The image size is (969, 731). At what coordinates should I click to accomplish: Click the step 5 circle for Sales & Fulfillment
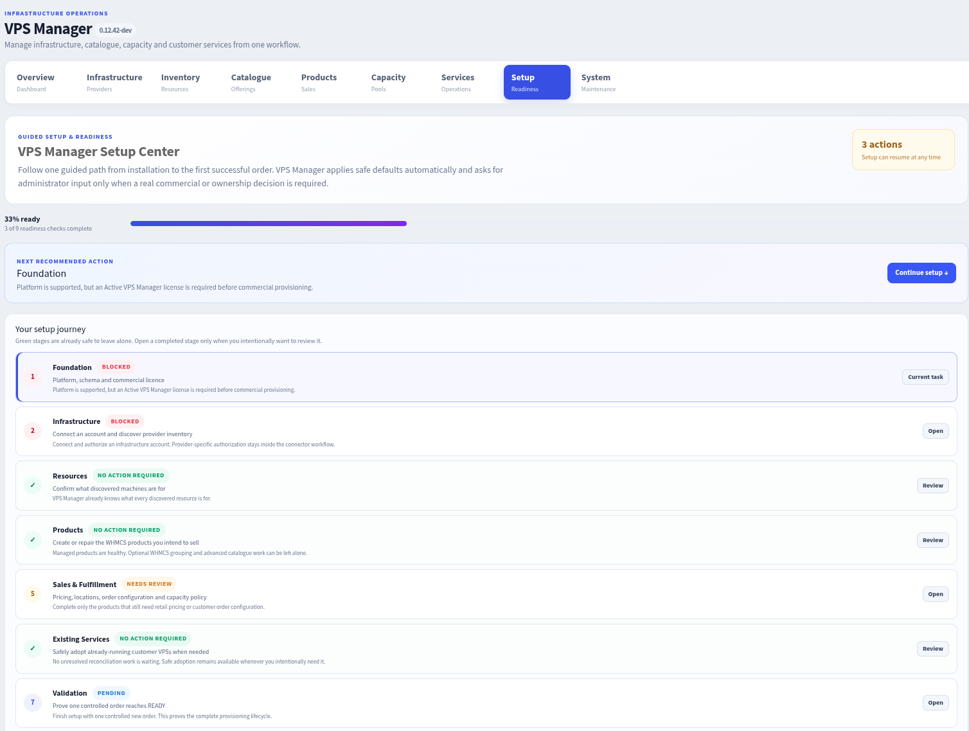pyautogui.click(x=33, y=594)
